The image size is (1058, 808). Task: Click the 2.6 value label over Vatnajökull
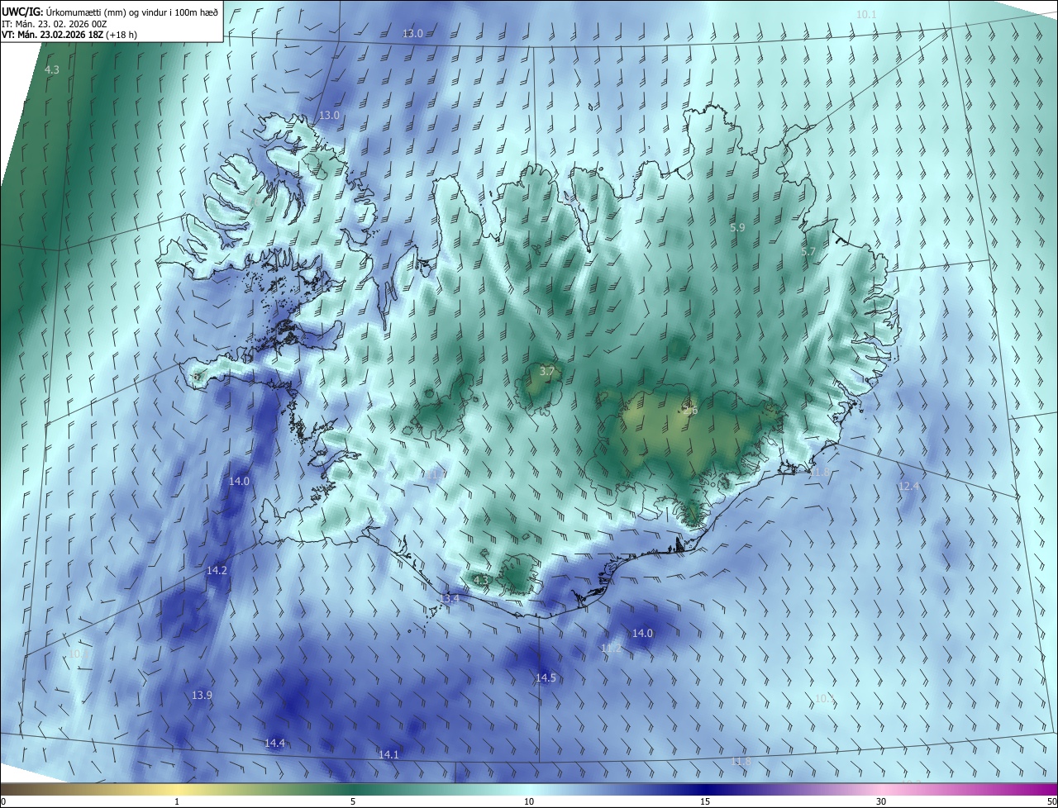click(x=690, y=410)
